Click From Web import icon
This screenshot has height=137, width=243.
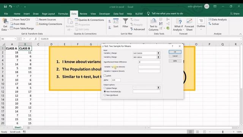point(12,24)
